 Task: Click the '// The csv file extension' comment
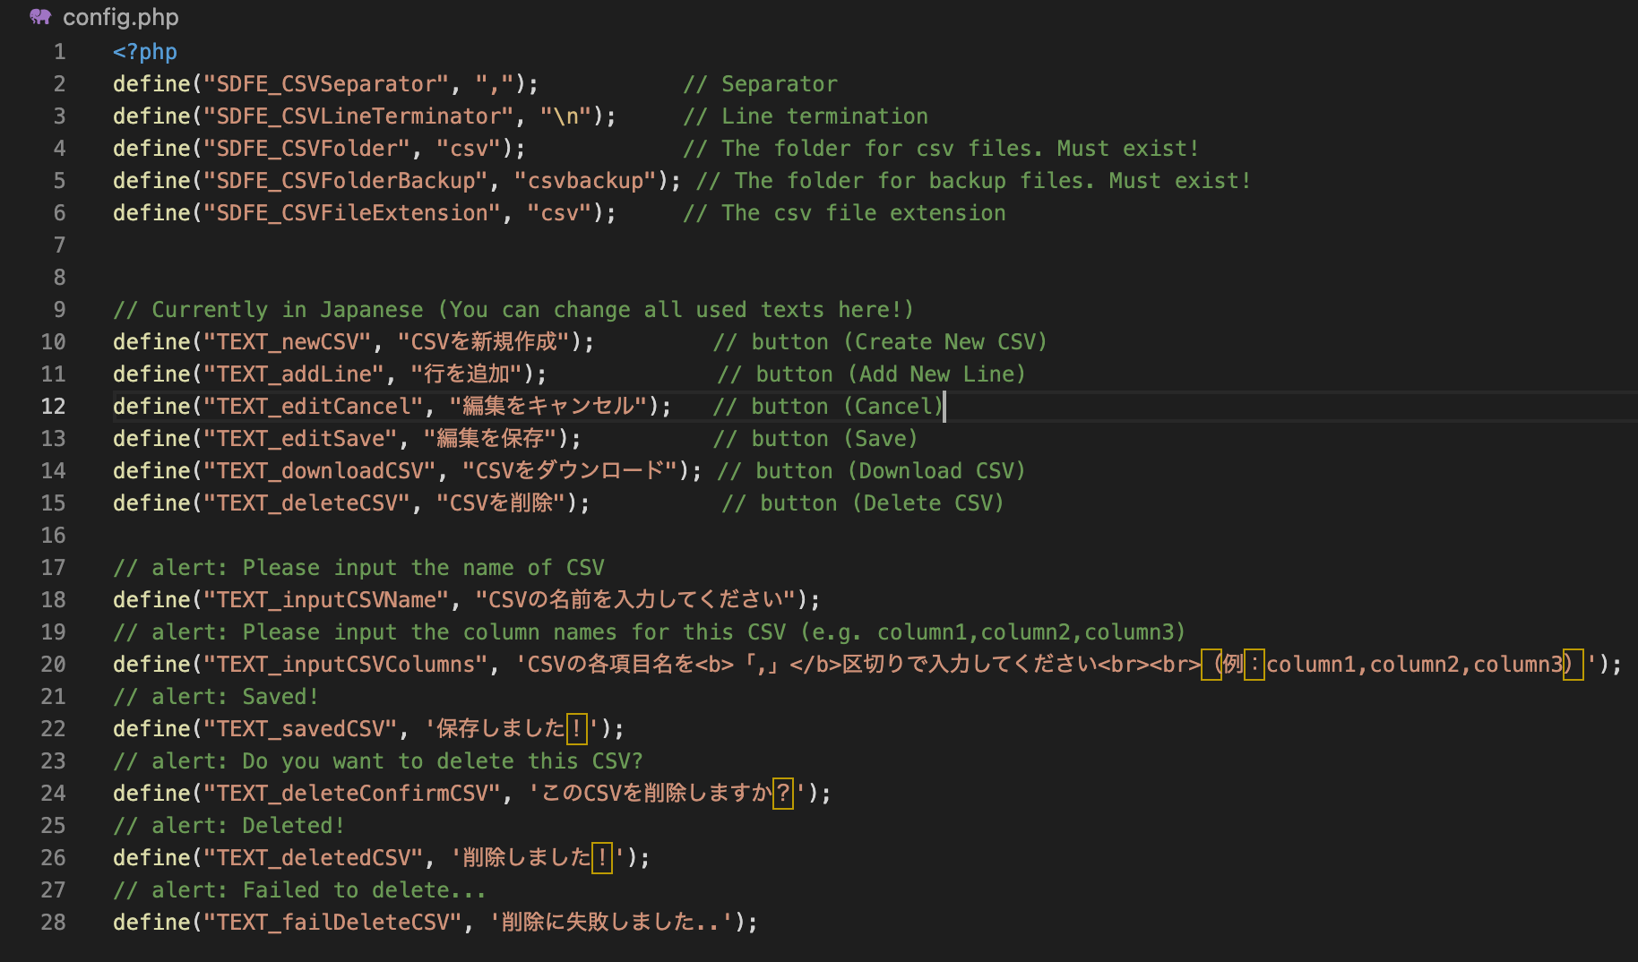(x=844, y=213)
